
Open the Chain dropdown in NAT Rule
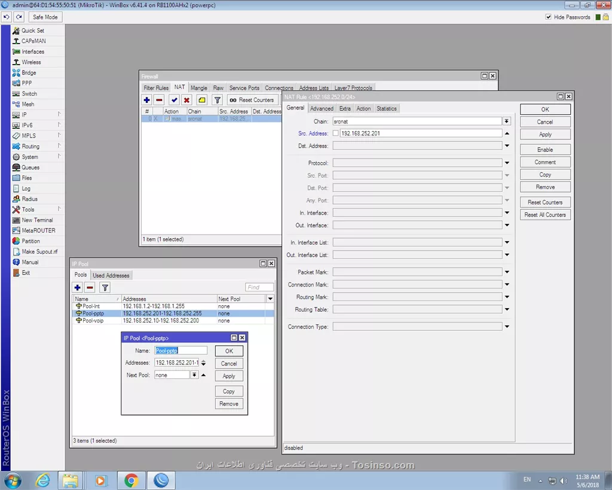tap(507, 121)
